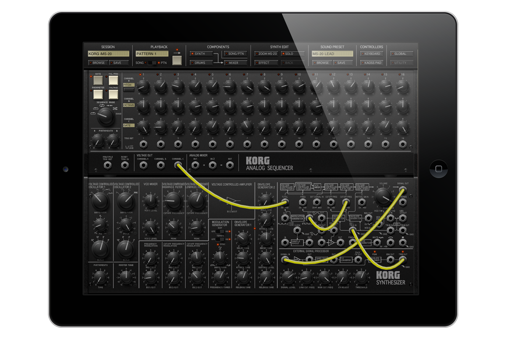Click the Channel A voltage out jack
This screenshot has height=337, width=505.
click(144, 165)
